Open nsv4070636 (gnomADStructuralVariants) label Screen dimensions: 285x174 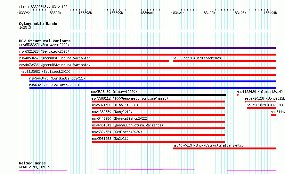pos(55,65)
